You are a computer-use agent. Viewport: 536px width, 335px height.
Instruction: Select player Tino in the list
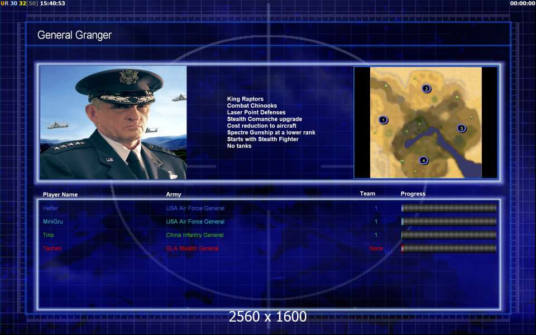(48, 235)
